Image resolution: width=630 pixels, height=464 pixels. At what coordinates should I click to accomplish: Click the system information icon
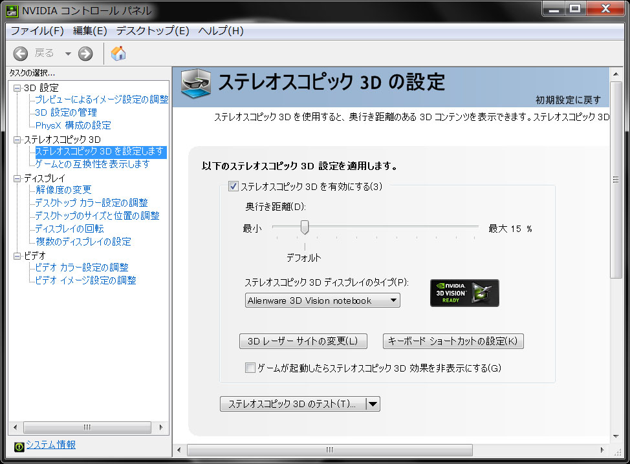click(19, 447)
